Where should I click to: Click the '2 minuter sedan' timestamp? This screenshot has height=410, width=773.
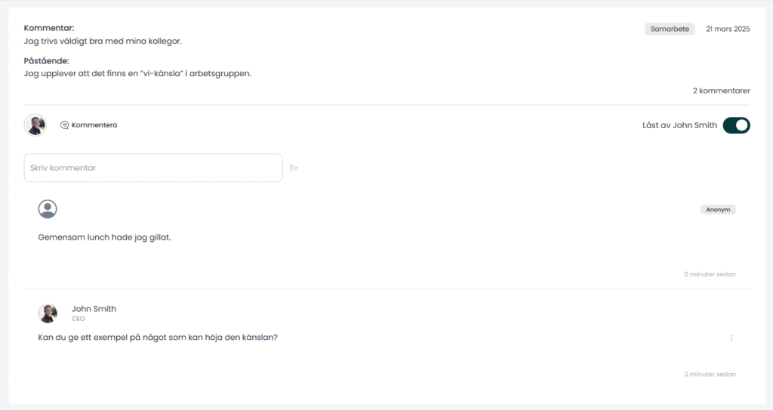pos(710,375)
